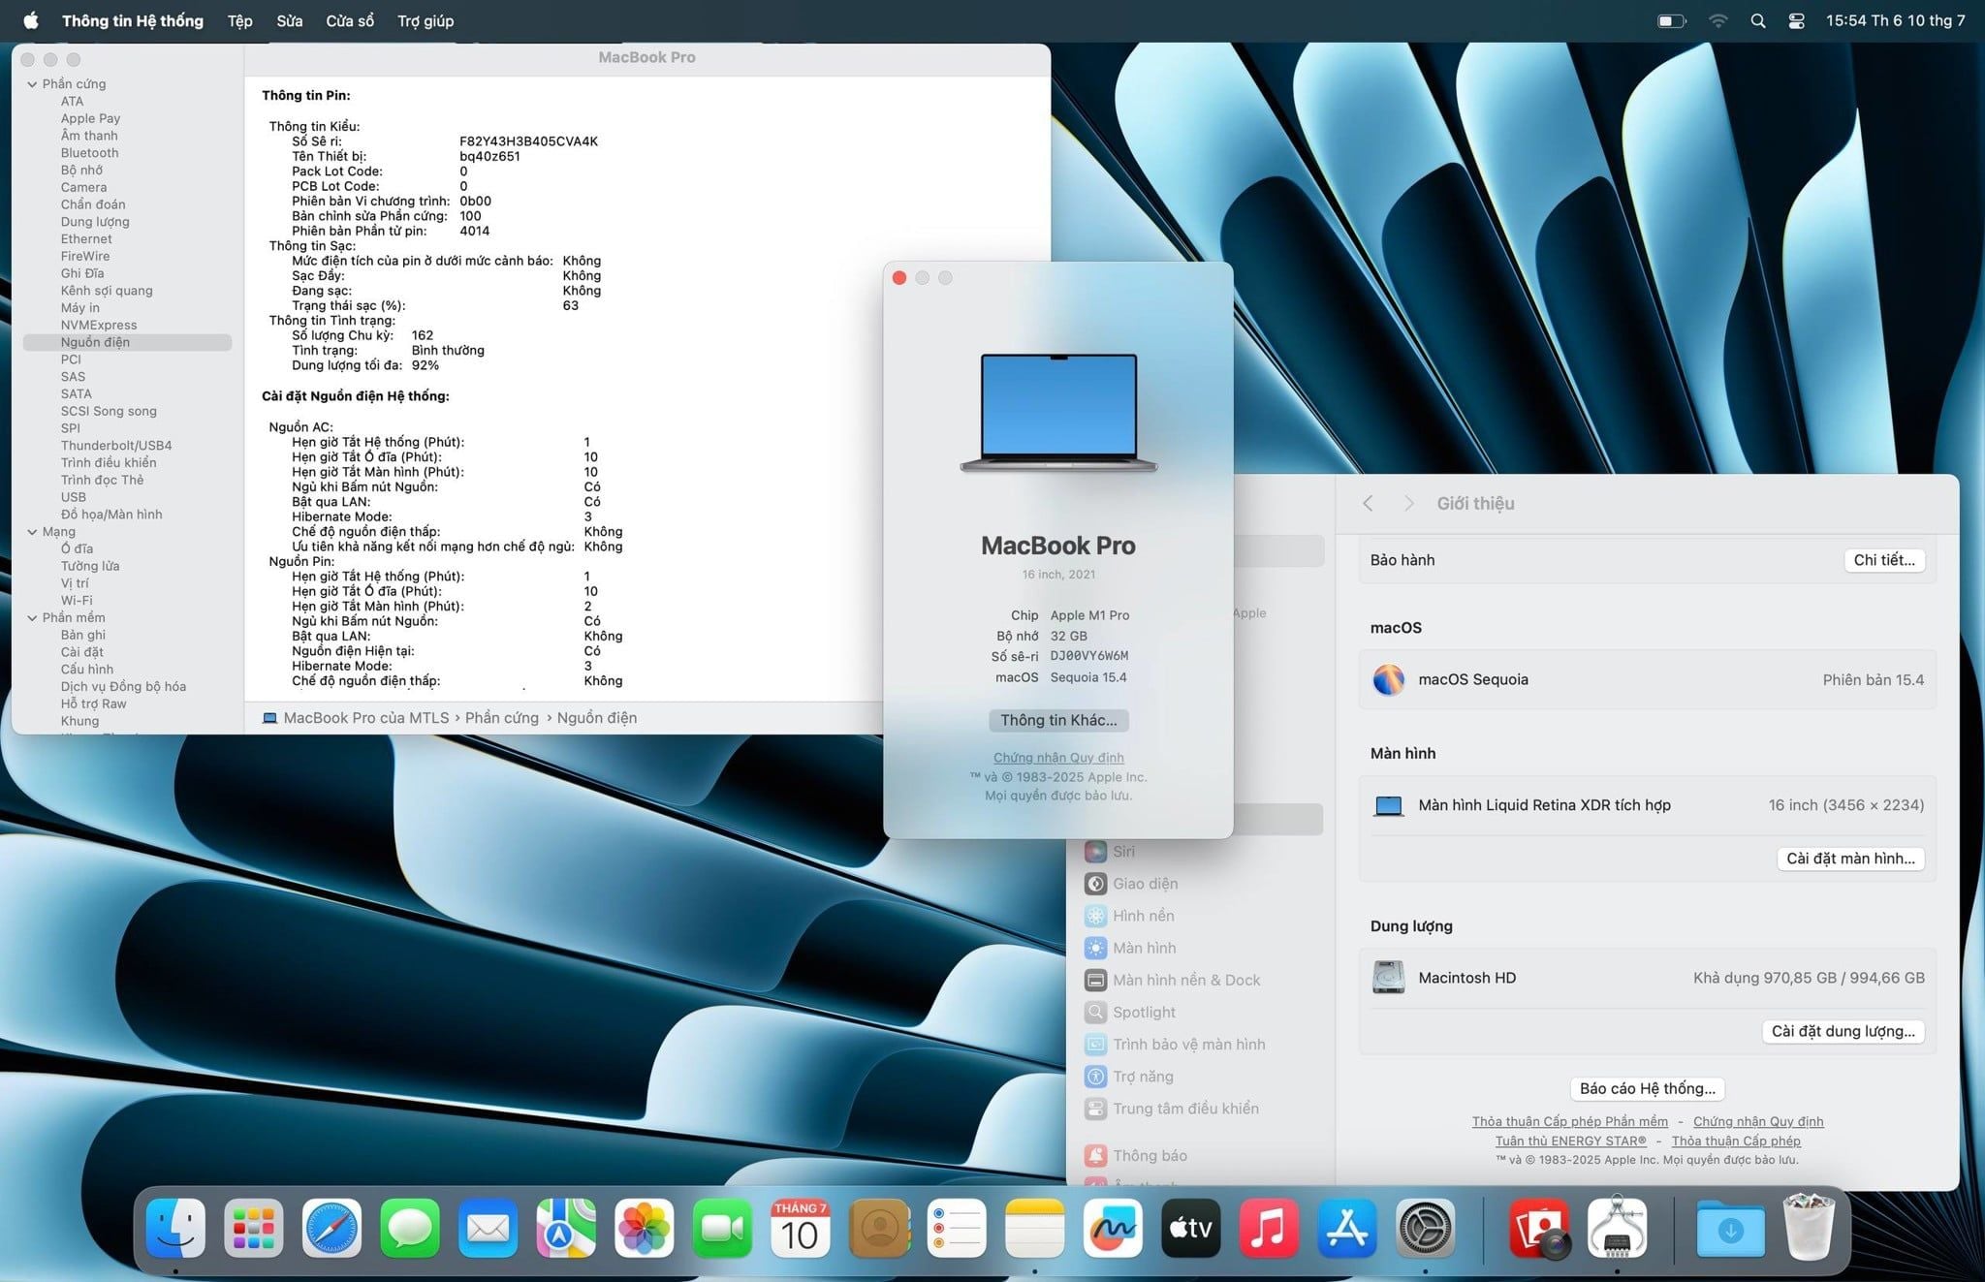
Task: Launch Launchpad from the Dock
Action: (254, 1229)
